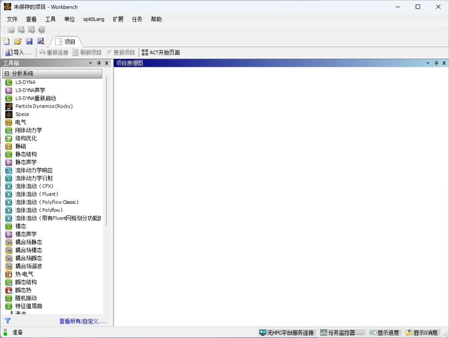Click the 显示进度 status bar control

point(384,333)
